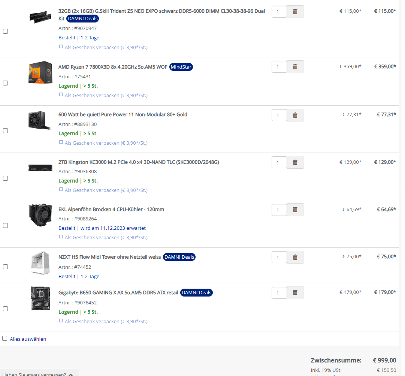Viewport: 405px width, 376px height.
Task: Focus quantity box for AMD Ryzen 7 7800X3D
Action: [x=279, y=67]
